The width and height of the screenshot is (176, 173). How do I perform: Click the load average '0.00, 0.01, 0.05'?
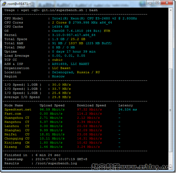[x=68, y=56]
